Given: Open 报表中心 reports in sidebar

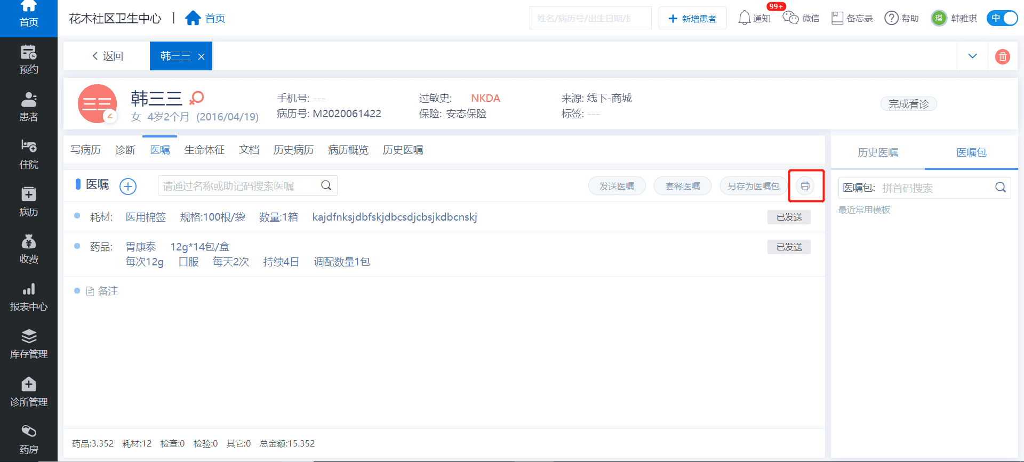Looking at the screenshot, I should 29,297.
